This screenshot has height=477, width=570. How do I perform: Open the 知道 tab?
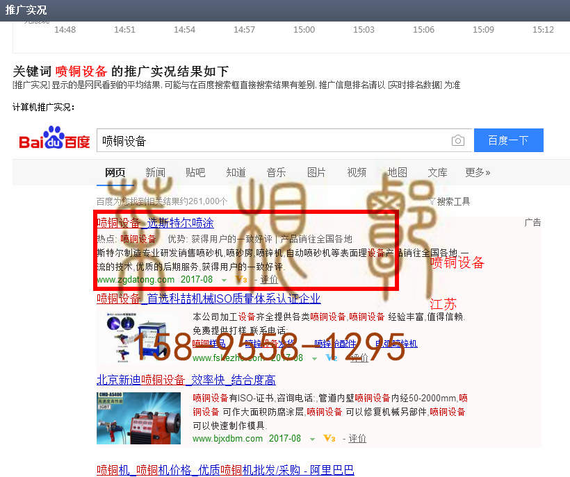click(236, 172)
